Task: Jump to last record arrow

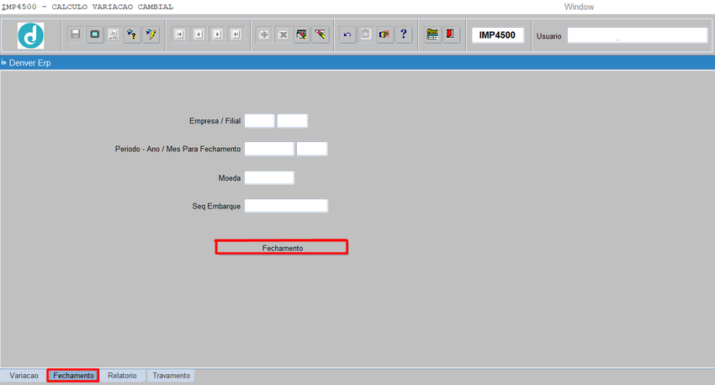Action: pos(236,34)
